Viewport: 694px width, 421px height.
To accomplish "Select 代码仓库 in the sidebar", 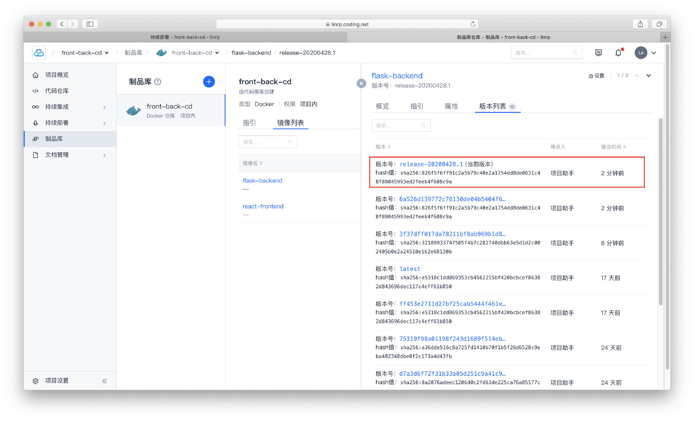I will [70, 91].
